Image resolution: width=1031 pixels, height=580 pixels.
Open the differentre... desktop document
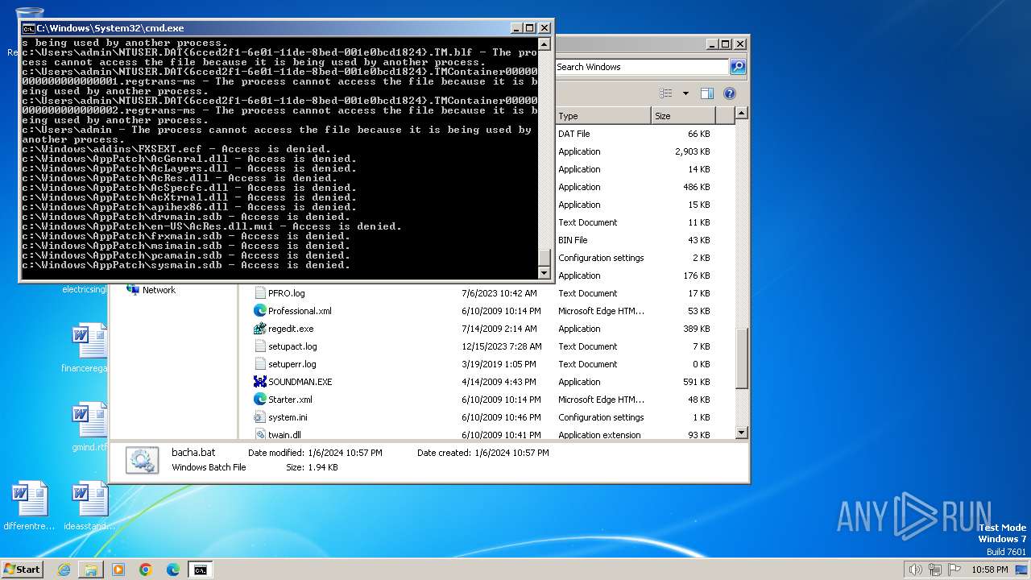click(30, 506)
